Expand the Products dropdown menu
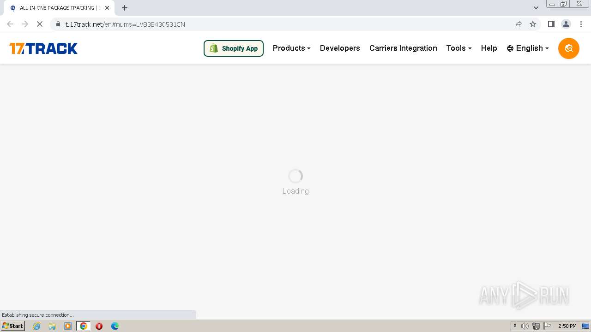591x332 pixels. tap(291, 48)
